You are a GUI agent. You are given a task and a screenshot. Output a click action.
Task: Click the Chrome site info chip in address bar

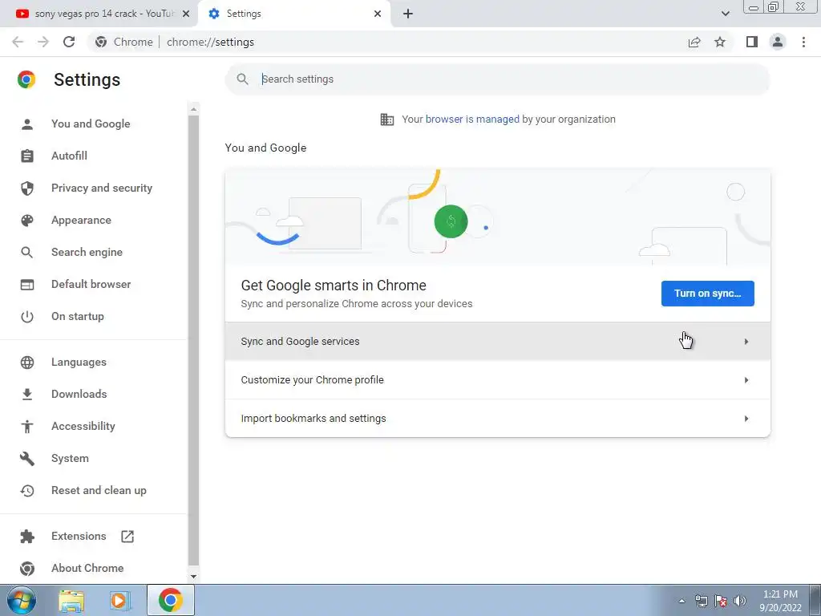[x=124, y=42]
